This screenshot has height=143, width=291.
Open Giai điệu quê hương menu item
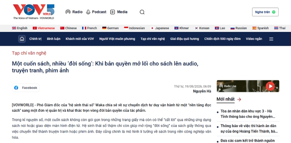coord(184,39)
